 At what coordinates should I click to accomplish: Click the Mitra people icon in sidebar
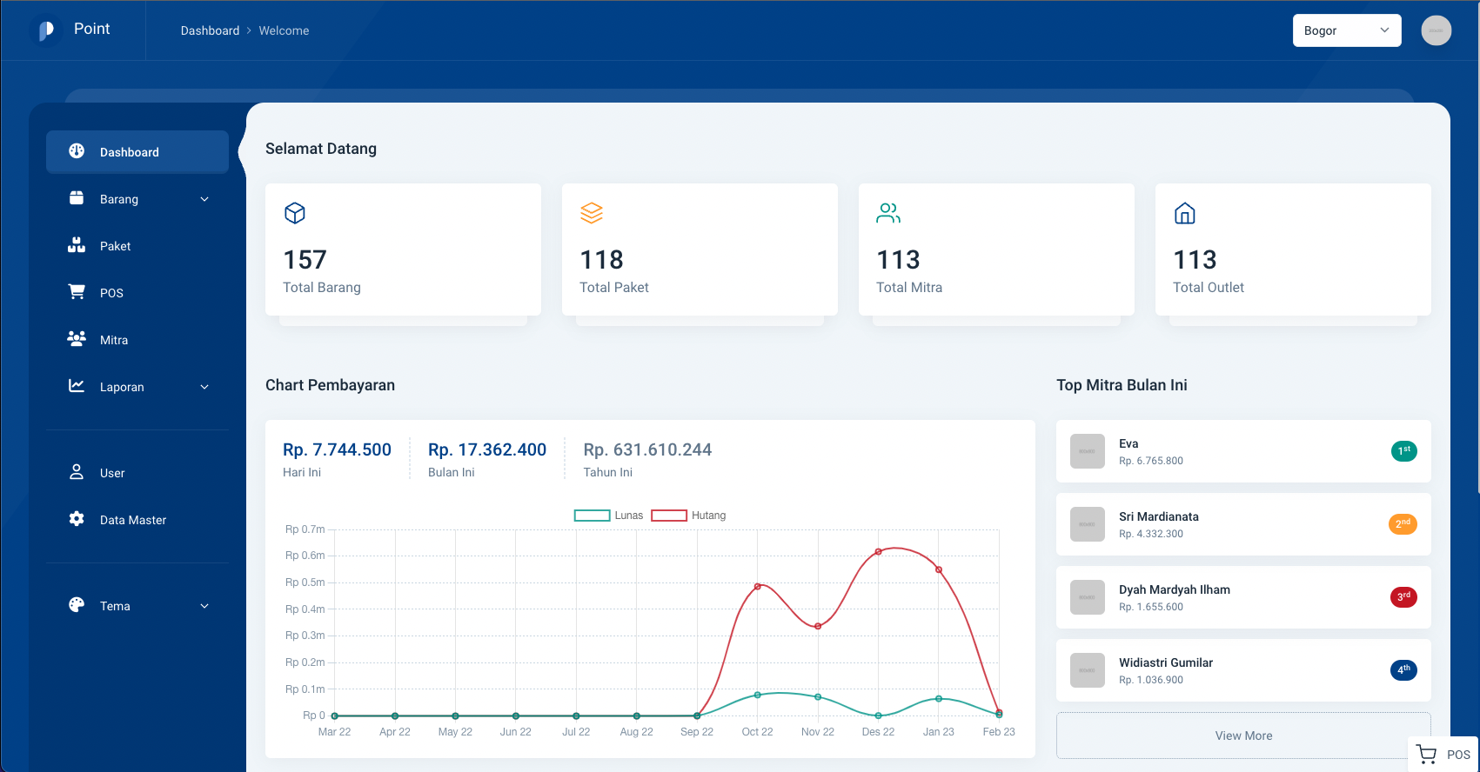[x=77, y=339]
